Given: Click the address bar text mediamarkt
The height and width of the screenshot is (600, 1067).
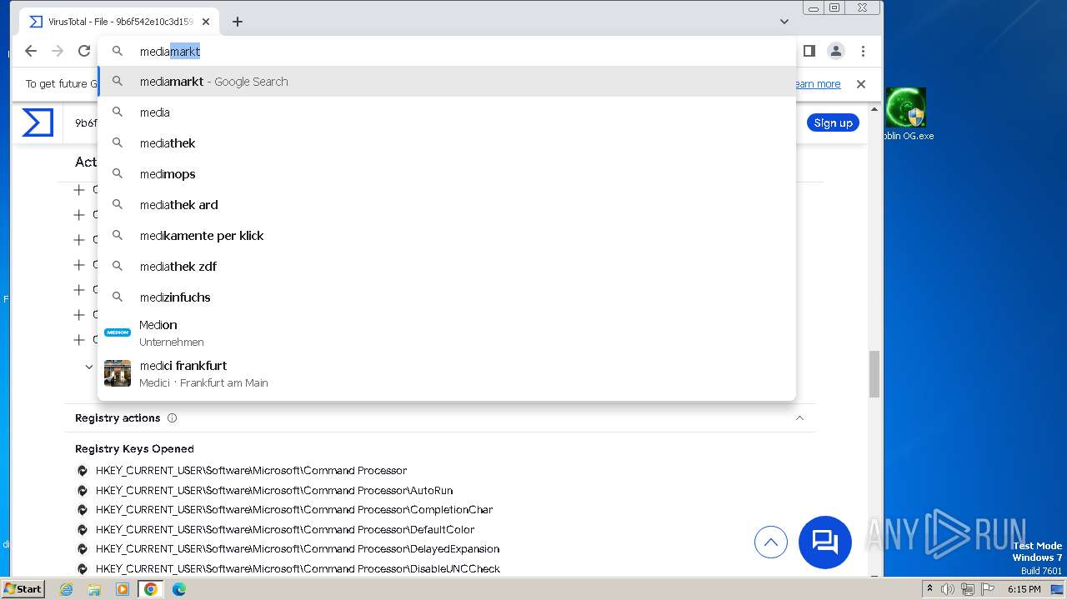Looking at the screenshot, I should click(170, 52).
